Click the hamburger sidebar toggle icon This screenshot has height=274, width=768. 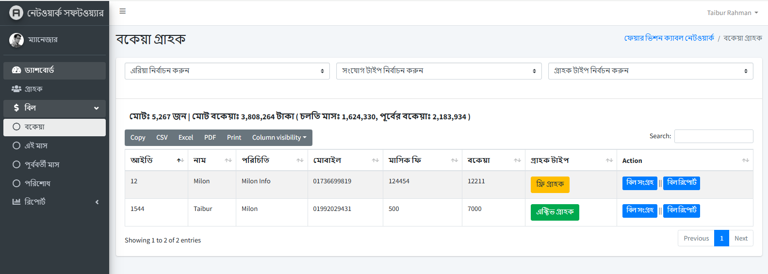[x=123, y=11]
